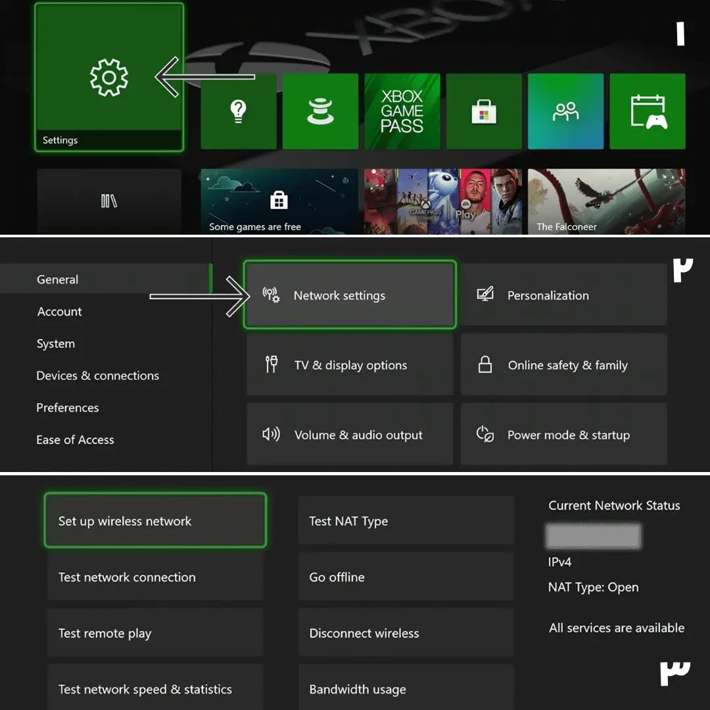
Task: Choose Go offline
Action: pyautogui.click(x=406, y=577)
